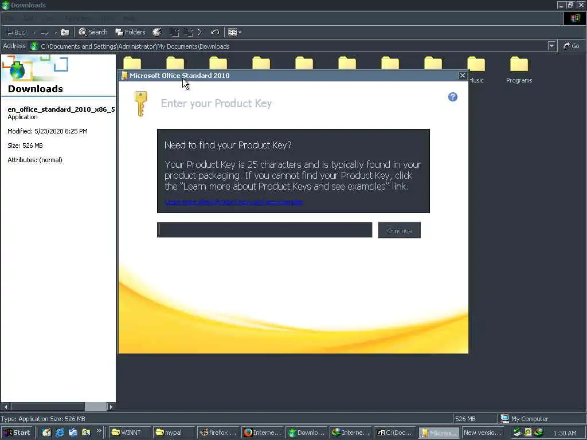This screenshot has width=587, height=440.
Task: Click the Start button
Action: click(x=17, y=433)
